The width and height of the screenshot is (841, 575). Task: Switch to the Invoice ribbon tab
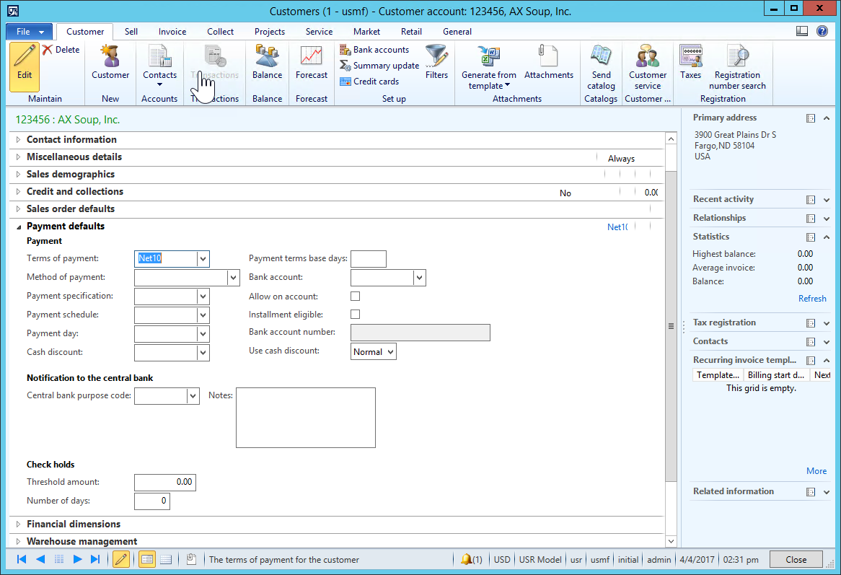172,32
